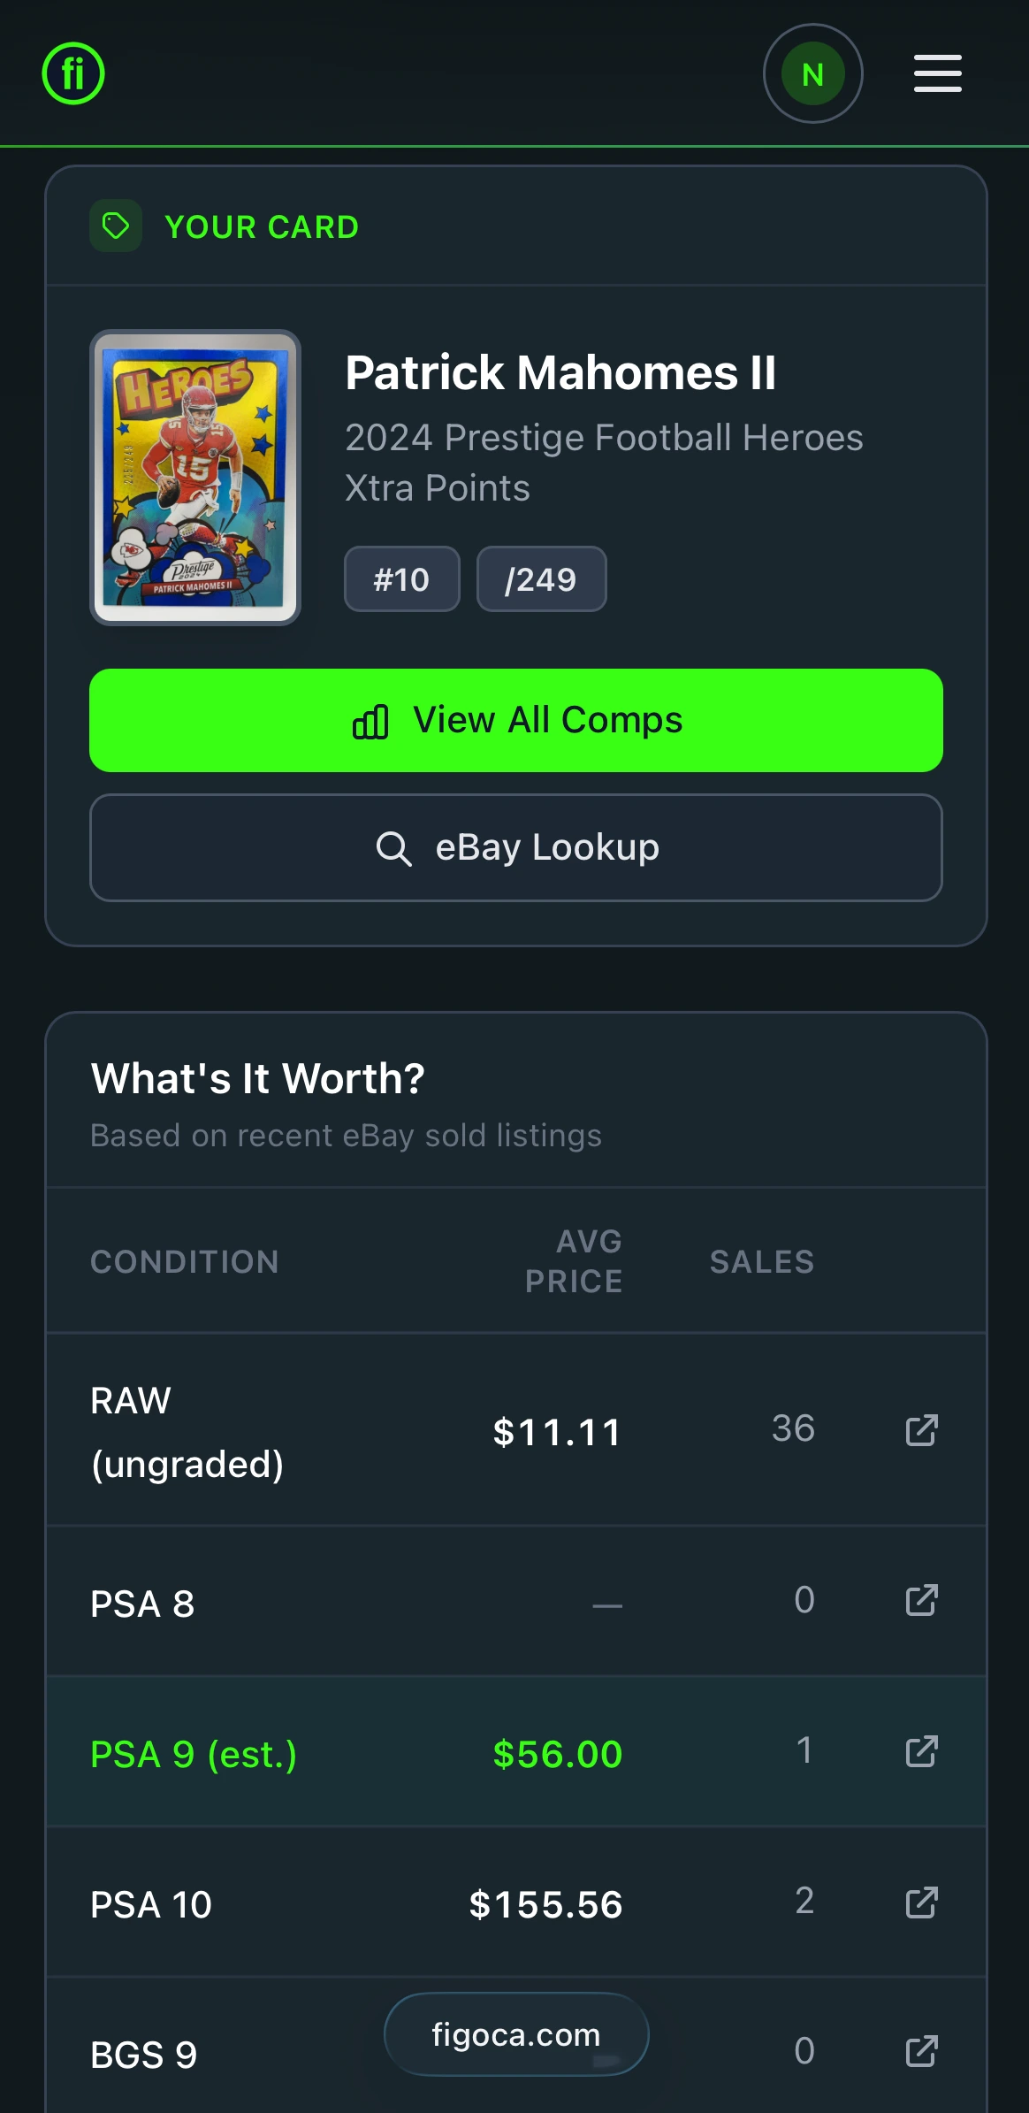Click the green tag icon
The image size is (1029, 2113).
116,226
